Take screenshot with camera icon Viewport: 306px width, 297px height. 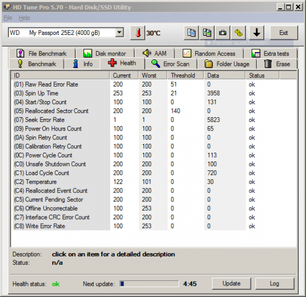click(x=223, y=33)
